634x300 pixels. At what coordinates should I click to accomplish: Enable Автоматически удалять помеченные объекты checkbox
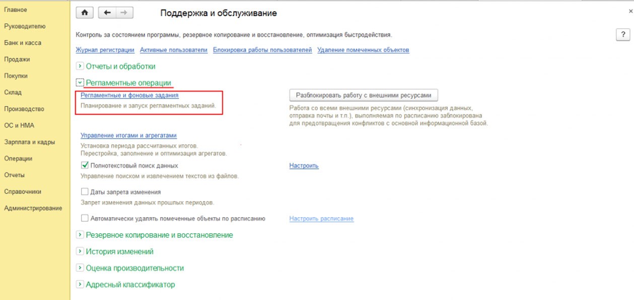point(85,219)
